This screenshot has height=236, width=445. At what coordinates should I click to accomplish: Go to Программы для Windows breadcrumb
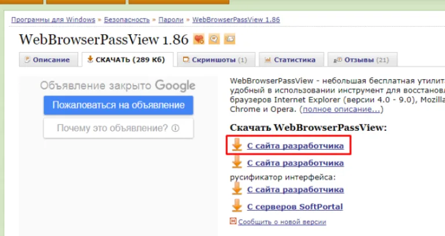click(x=53, y=20)
